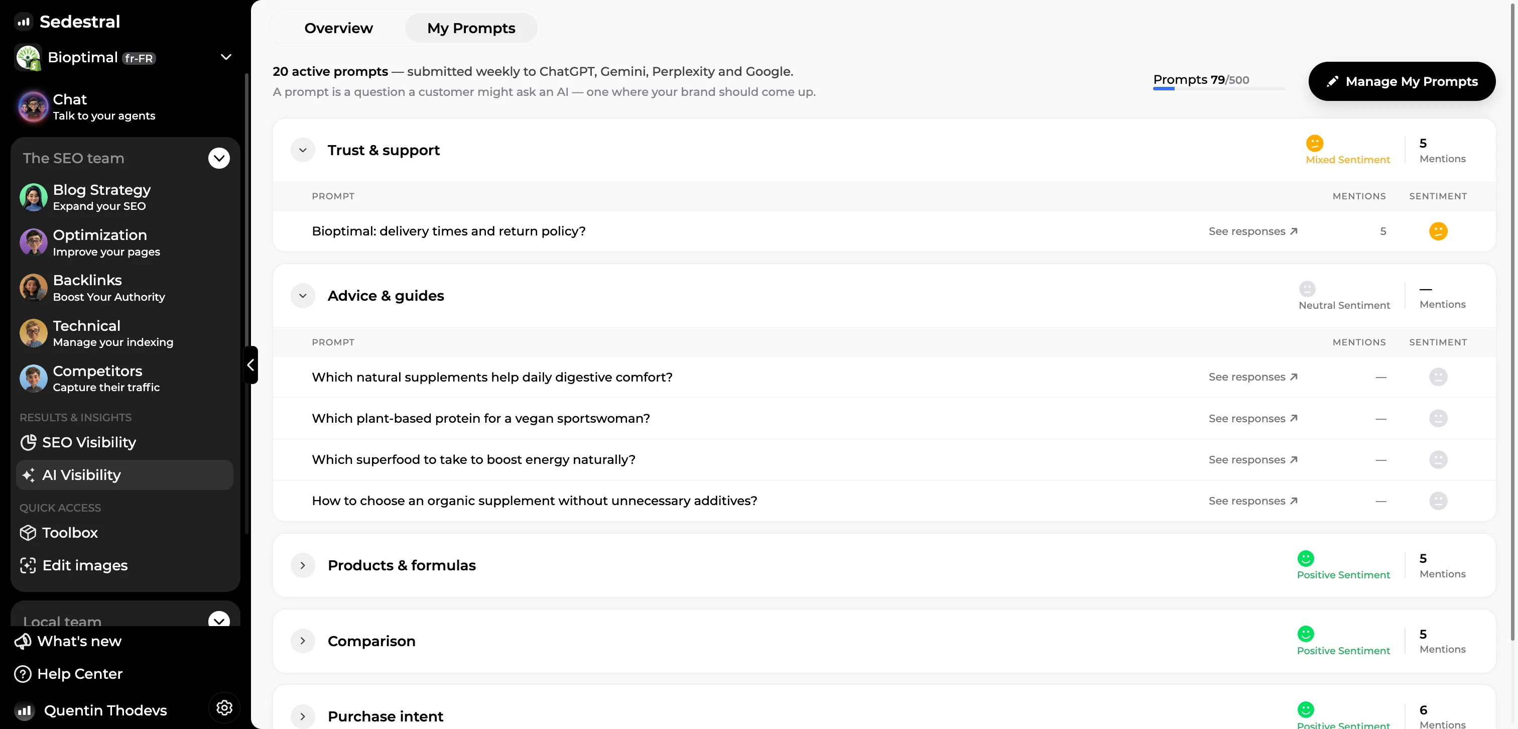Select the My Prompts tab
This screenshot has height=729, width=1518.
(471, 28)
